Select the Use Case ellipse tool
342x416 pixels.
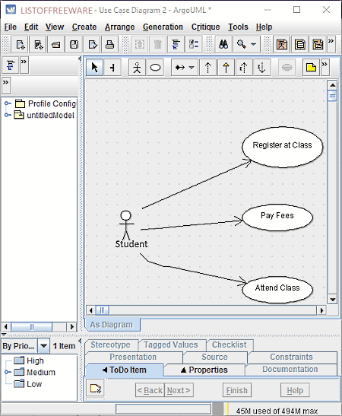point(155,68)
